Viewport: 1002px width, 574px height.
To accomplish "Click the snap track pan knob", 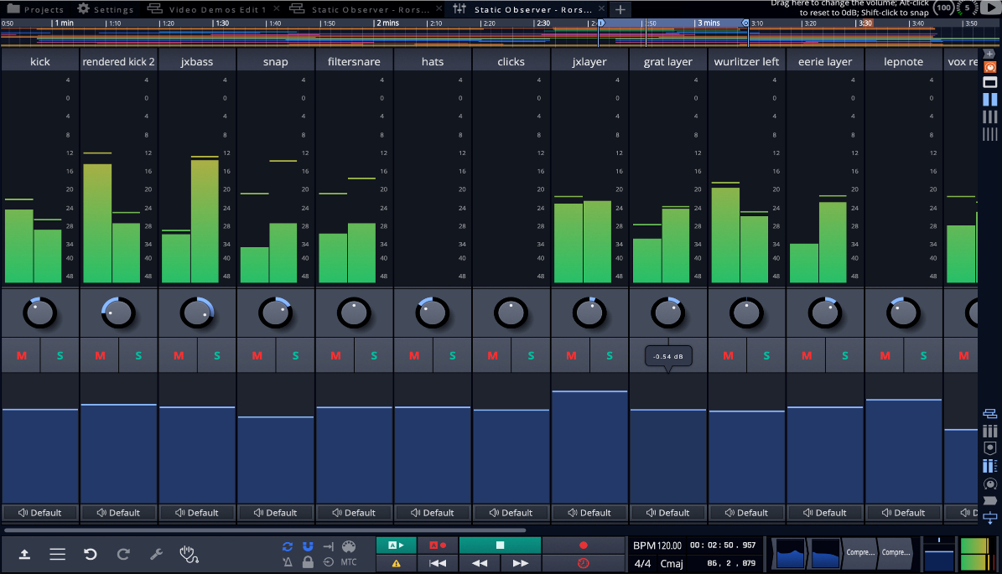I will [275, 313].
